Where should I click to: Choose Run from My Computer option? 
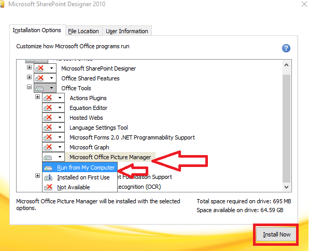[80, 168]
